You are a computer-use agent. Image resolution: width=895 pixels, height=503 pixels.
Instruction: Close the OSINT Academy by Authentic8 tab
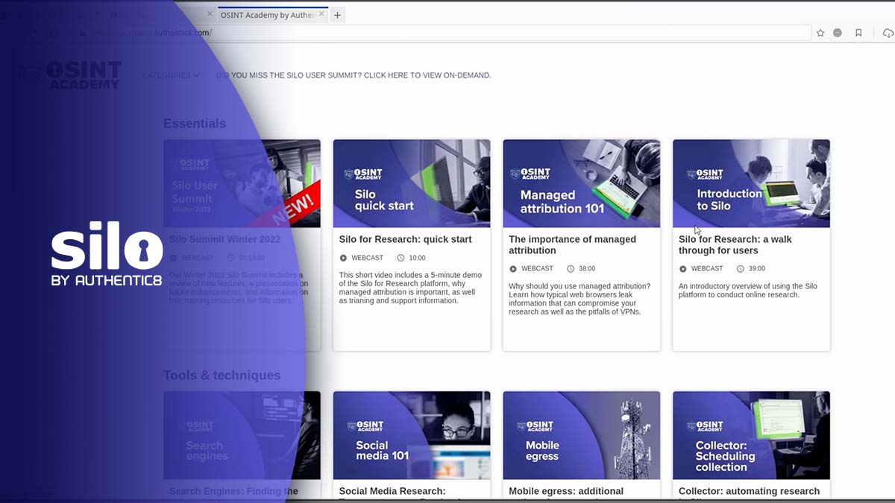[321, 14]
